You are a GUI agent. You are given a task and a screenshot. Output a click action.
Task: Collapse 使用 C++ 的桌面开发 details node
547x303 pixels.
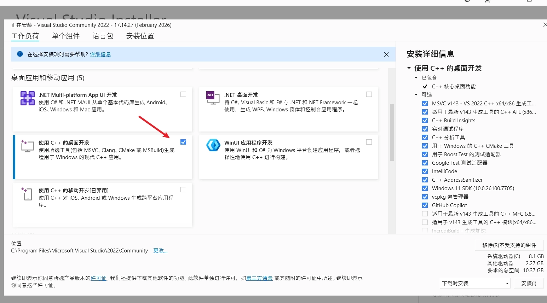point(409,68)
